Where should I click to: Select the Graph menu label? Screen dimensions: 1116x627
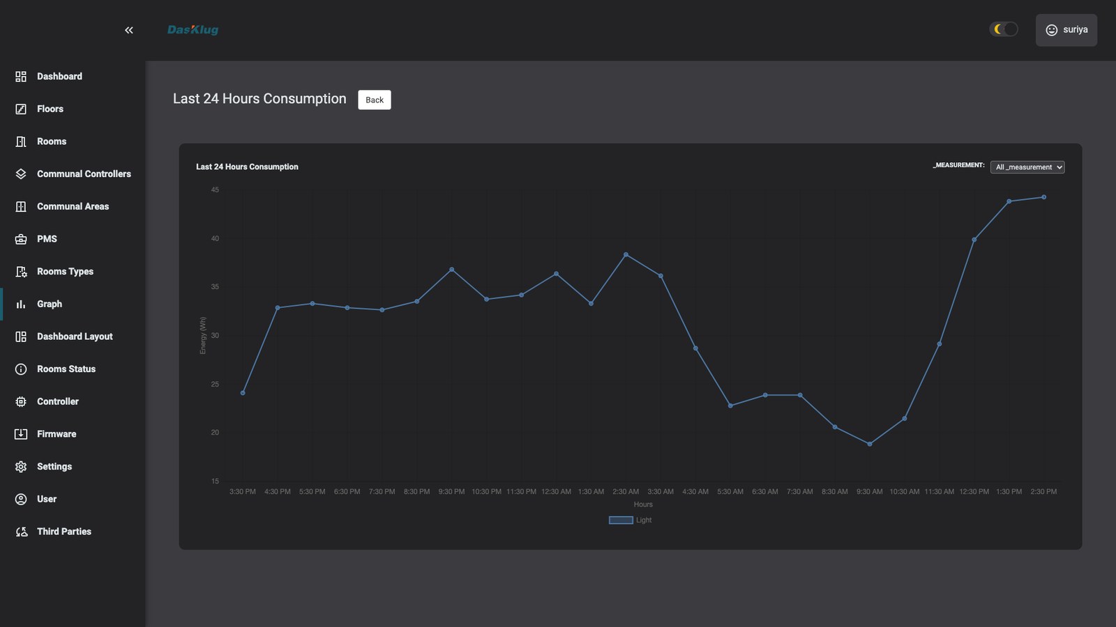point(50,304)
